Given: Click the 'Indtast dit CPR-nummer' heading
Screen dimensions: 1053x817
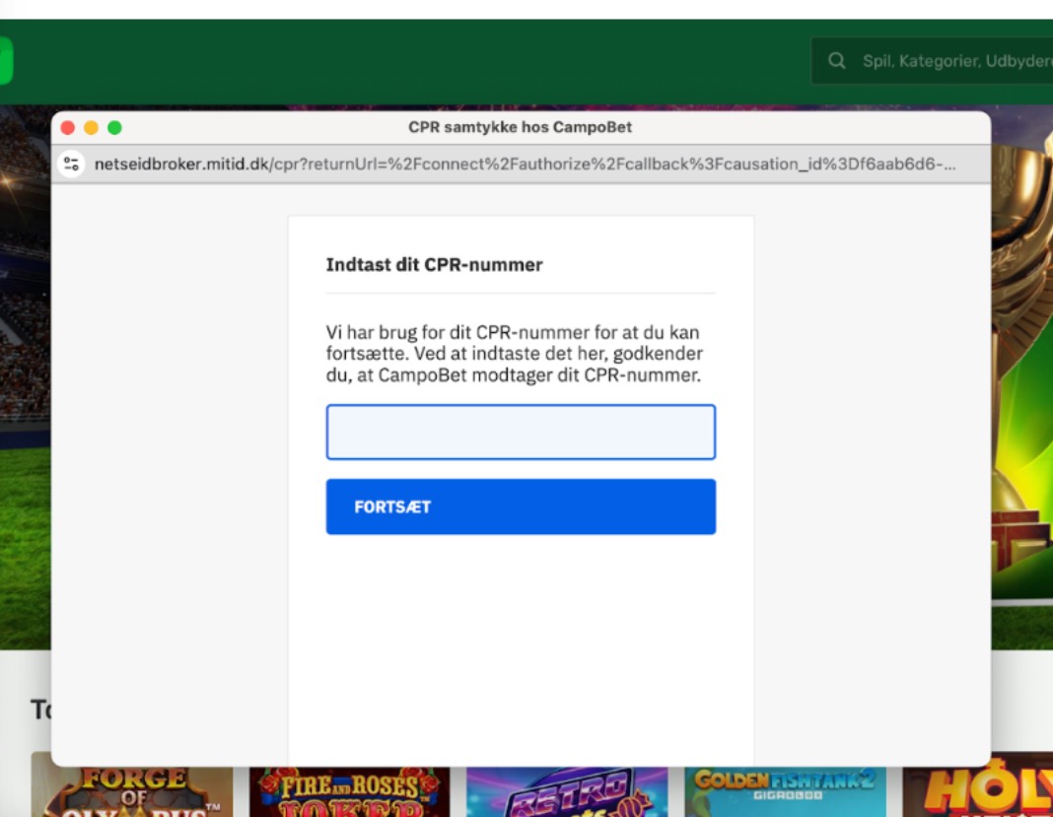Looking at the screenshot, I should coord(434,264).
